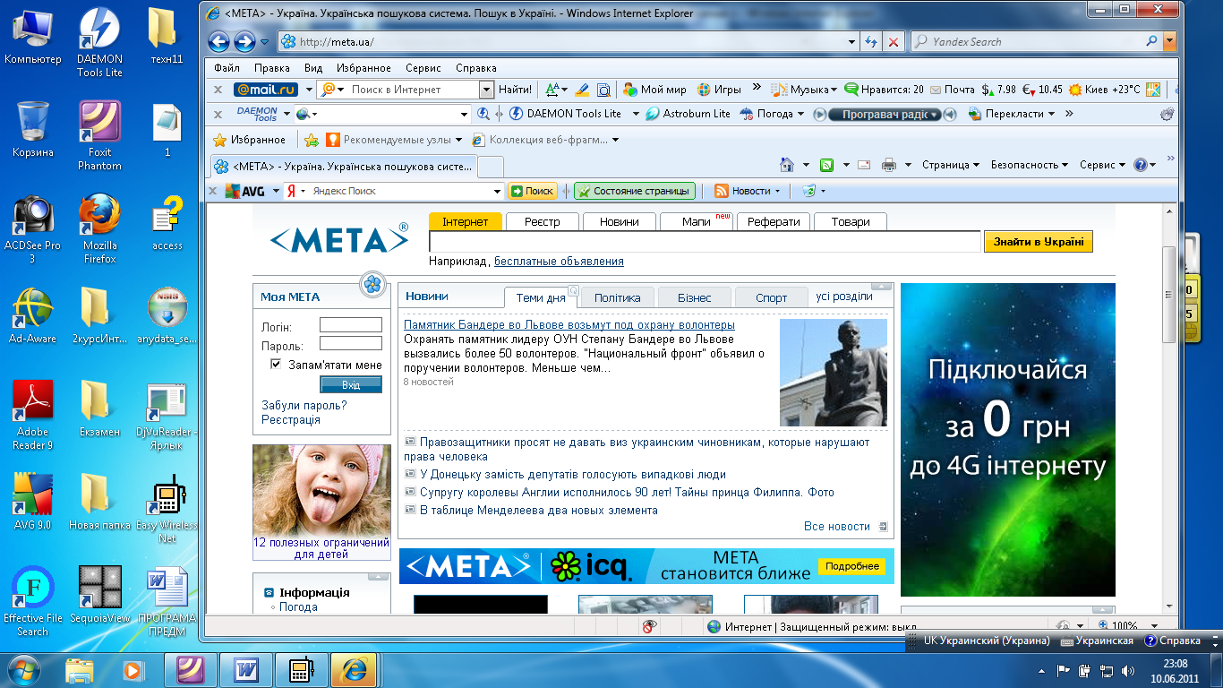Click the META main search input field

click(705, 242)
